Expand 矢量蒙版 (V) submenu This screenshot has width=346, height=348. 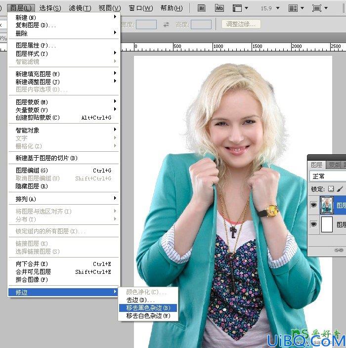(x=63, y=110)
